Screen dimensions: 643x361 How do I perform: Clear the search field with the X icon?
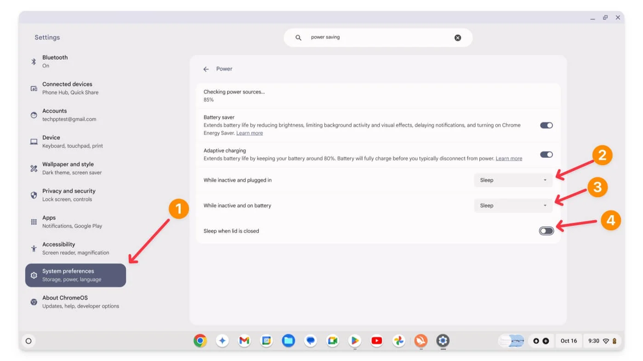click(x=457, y=38)
